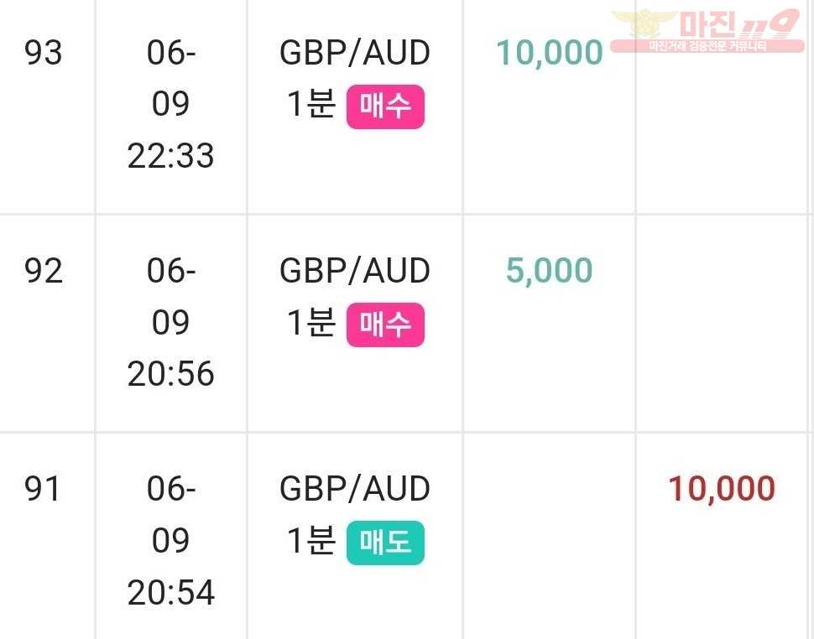This screenshot has height=639, width=814.
Task: Select row number 92
Action: click(43, 271)
